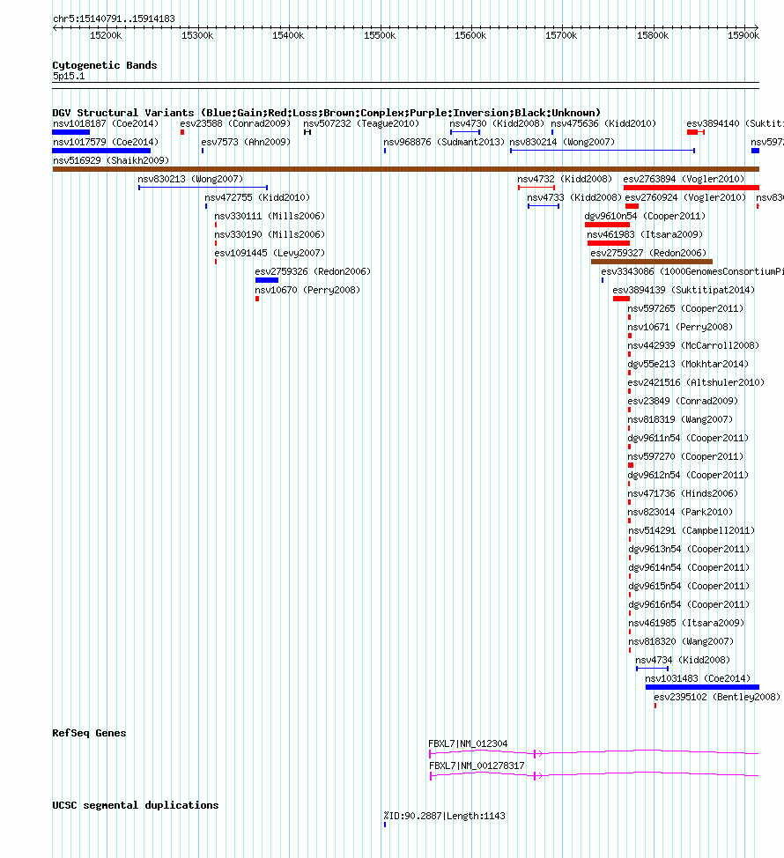The width and height of the screenshot is (784, 858).
Task: Click dgv9613n54 (Cooper2011) label
Action: click(x=689, y=550)
